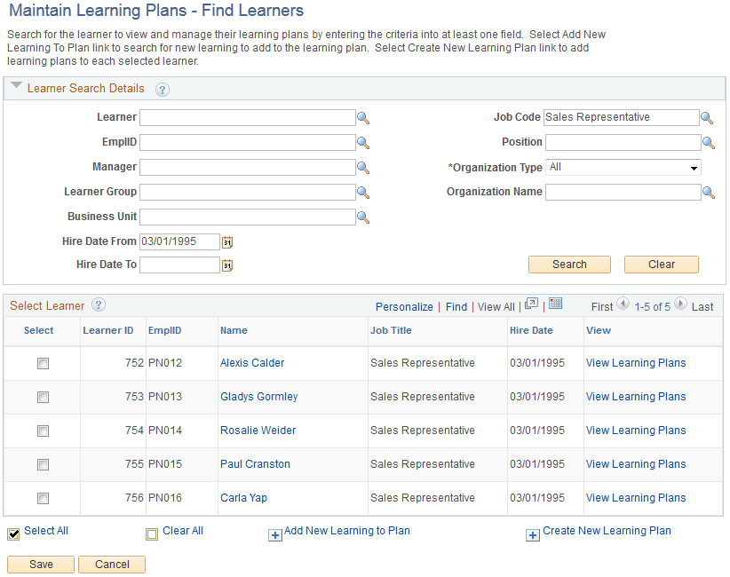Open help for Learner Search Details
The image size is (730, 577).
(163, 89)
